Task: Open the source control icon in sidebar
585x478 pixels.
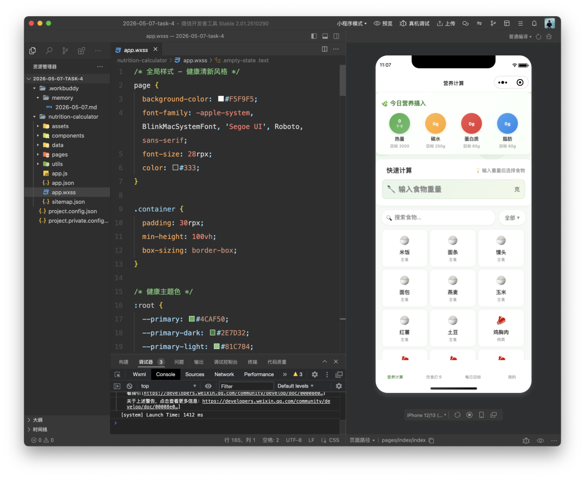Action: [65, 50]
